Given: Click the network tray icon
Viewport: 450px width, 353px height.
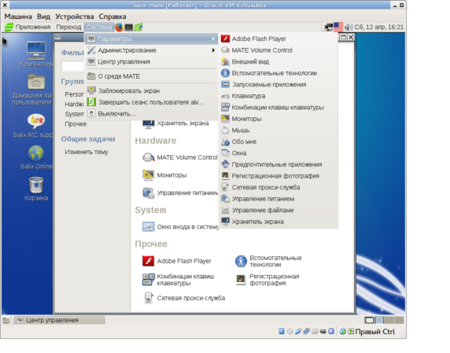Looking at the screenshot, I should [328, 28].
